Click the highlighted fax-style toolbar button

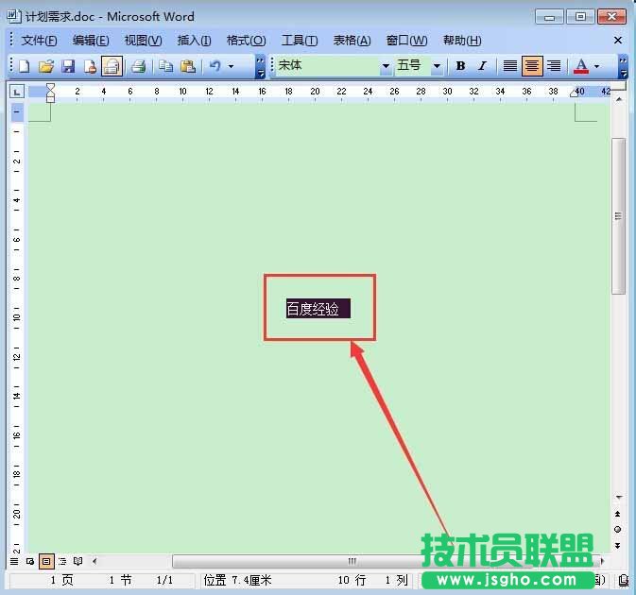click(112, 66)
